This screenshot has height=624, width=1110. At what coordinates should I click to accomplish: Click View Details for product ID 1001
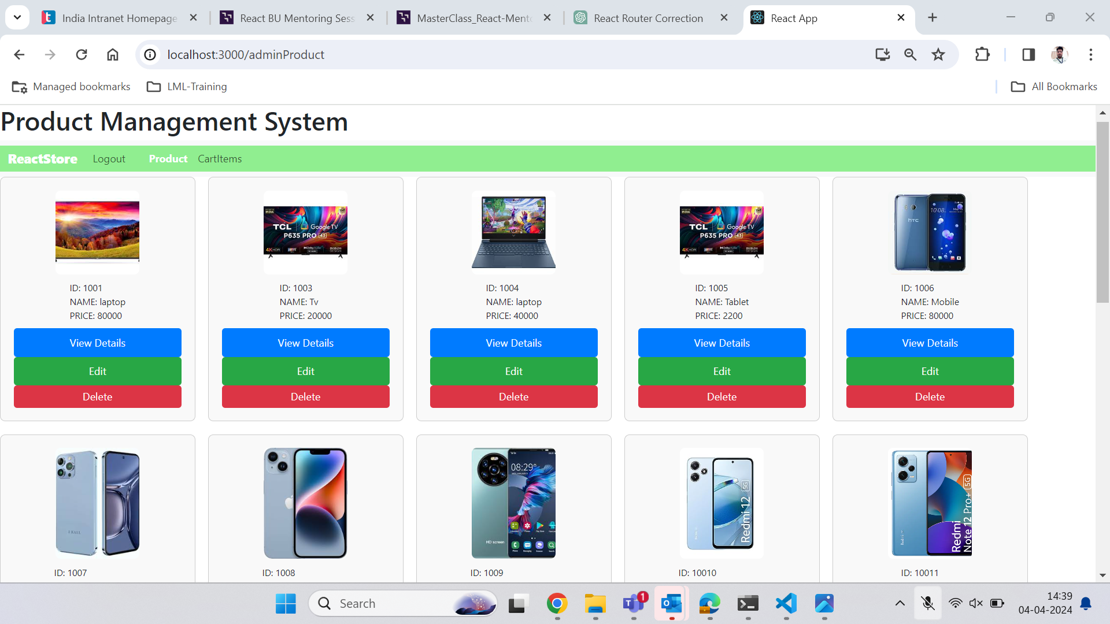click(x=97, y=342)
